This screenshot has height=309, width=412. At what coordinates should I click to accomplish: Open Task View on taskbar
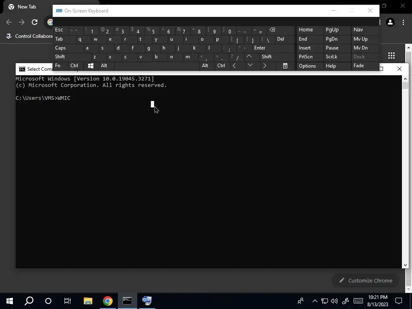[68, 301]
